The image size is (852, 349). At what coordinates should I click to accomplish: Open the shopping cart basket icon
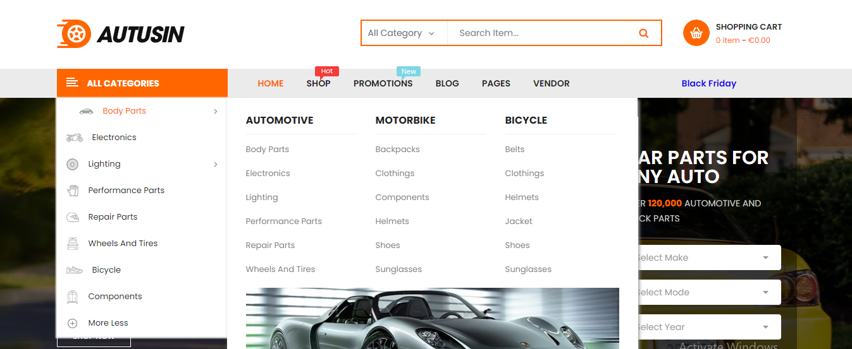pos(696,33)
